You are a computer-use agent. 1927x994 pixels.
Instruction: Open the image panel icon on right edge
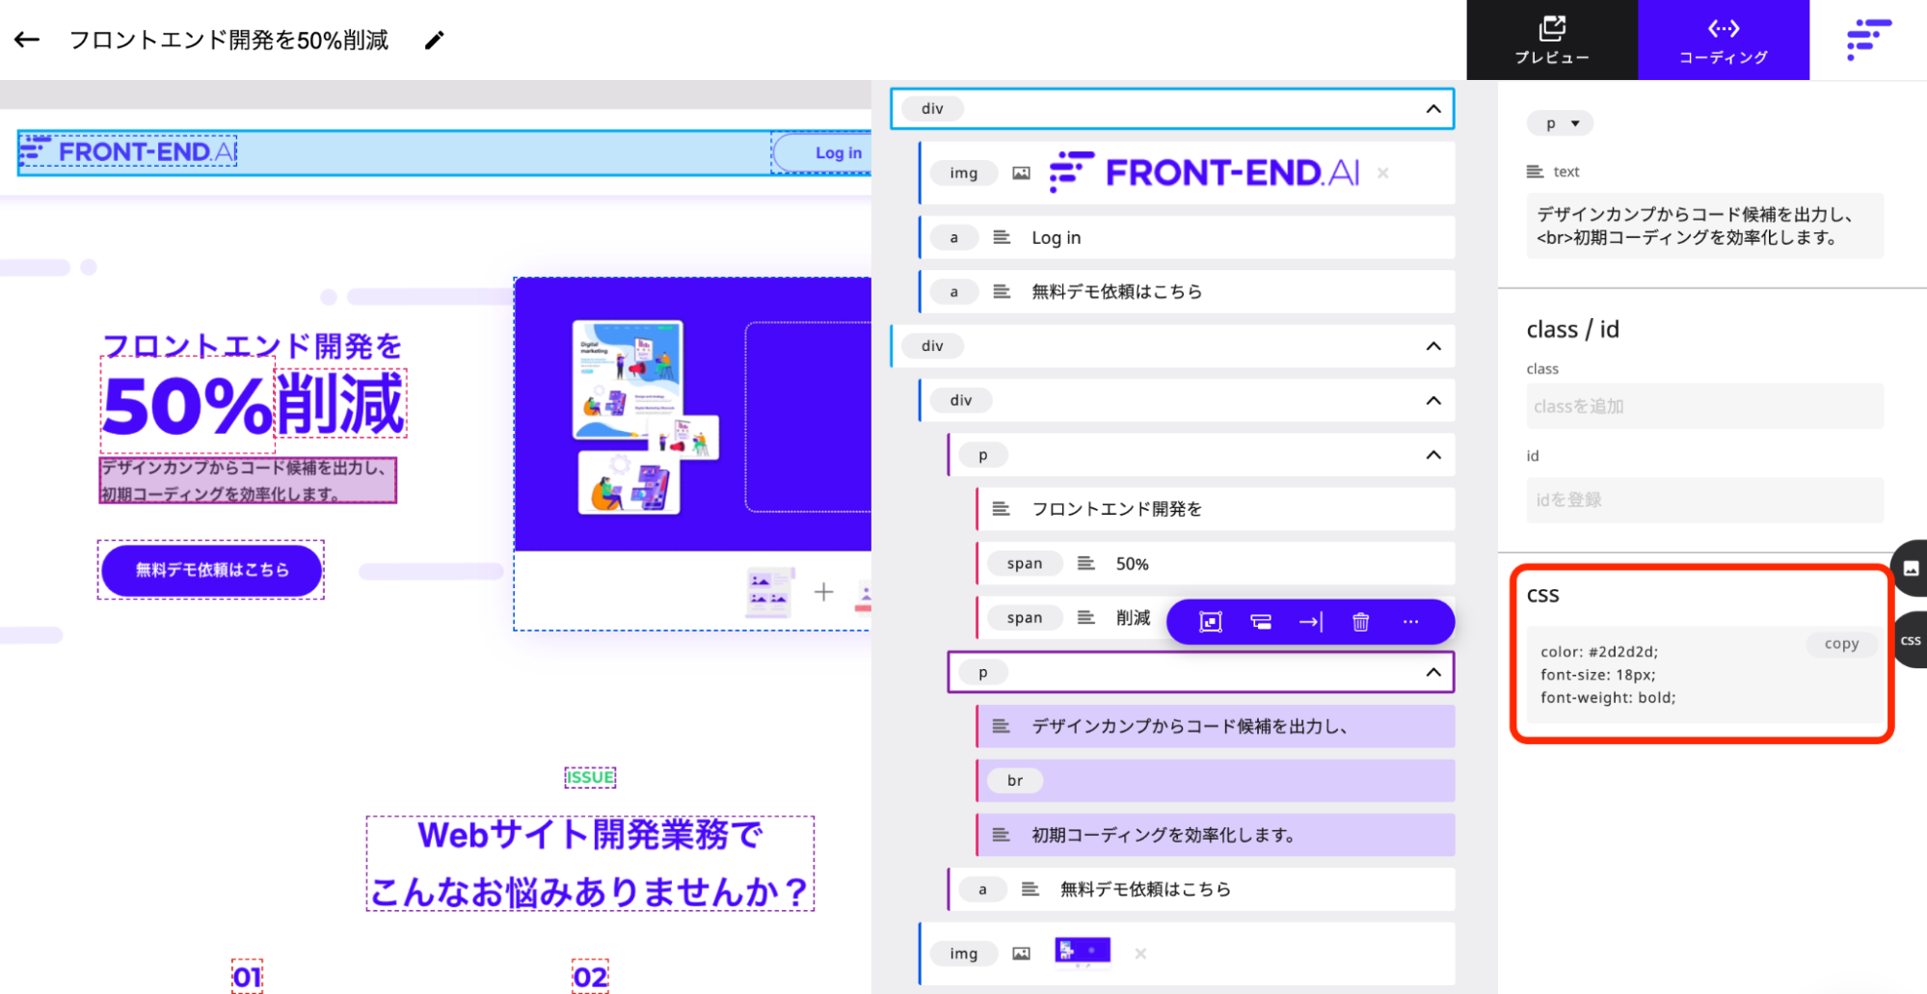[x=1912, y=569]
